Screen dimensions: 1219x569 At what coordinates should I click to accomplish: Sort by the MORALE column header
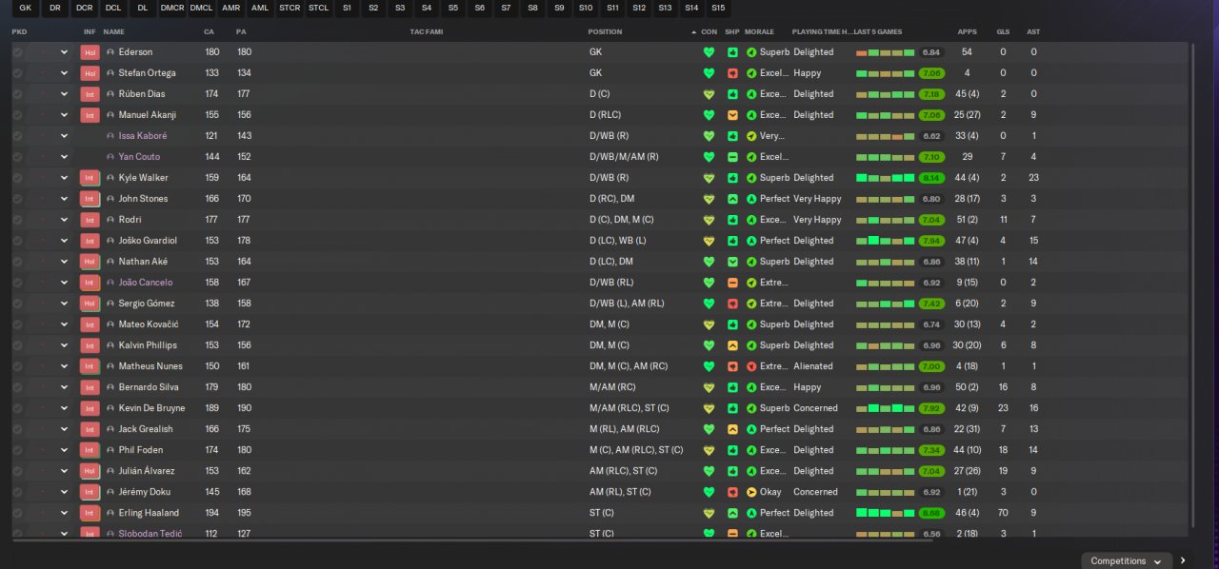point(759,31)
